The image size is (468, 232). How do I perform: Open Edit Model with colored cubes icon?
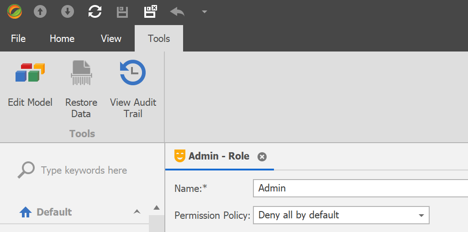coord(30,86)
